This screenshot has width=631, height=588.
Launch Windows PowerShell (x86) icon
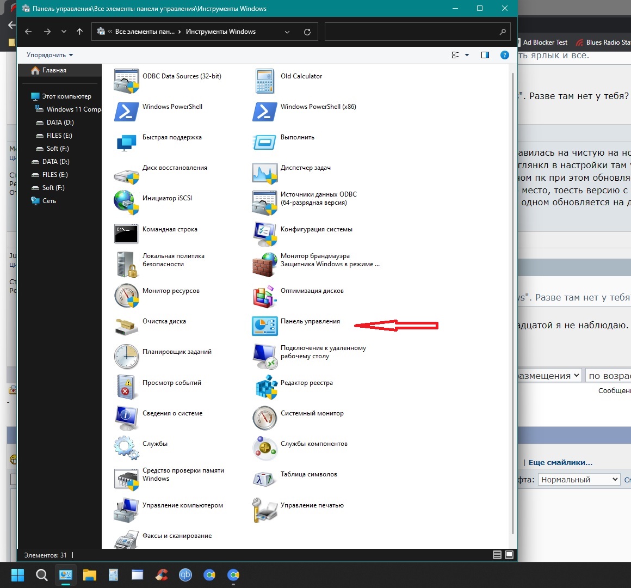pyautogui.click(x=264, y=112)
